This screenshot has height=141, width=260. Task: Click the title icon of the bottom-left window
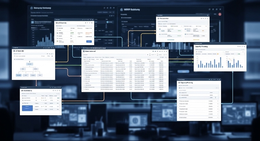click(x=22, y=91)
